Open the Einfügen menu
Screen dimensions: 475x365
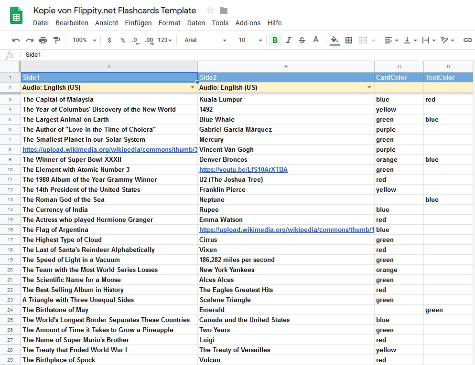138,23
